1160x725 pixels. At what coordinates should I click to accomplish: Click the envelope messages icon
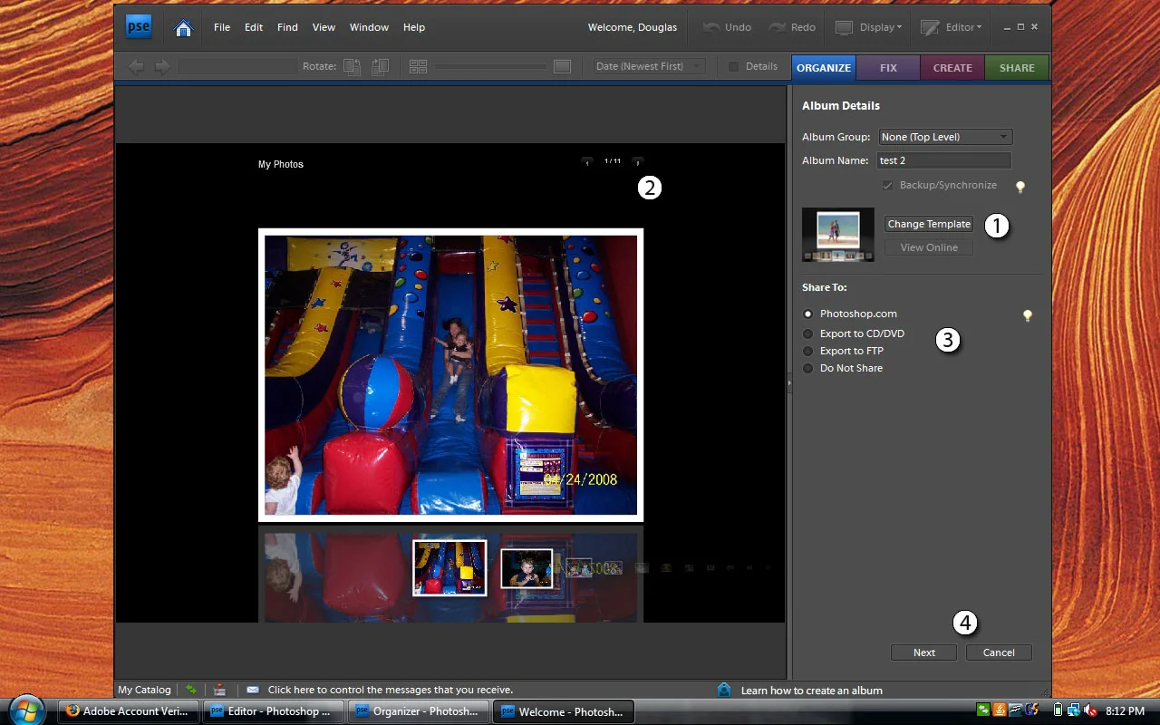click(x=253, y=690)
